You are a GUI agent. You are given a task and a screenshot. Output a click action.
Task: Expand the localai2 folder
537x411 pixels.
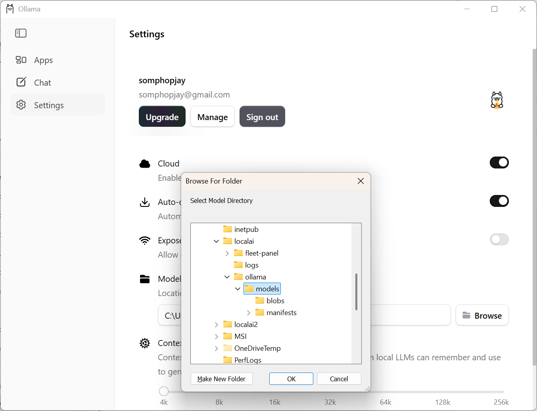216,324
